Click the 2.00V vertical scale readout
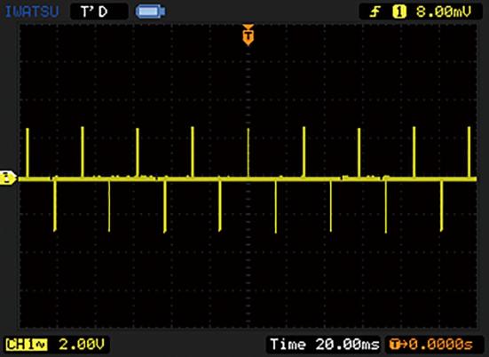The height and width of the screenshot is (357, 489). [82, 345]
